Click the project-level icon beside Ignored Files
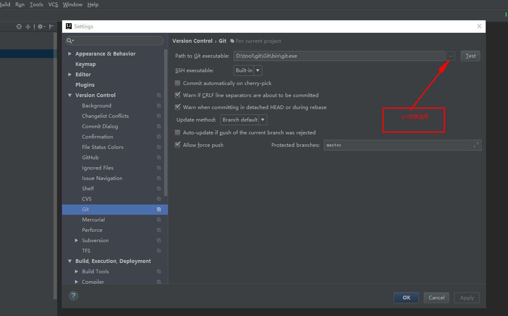This screenshot has height=316, width=508. (x=159, y=168)
